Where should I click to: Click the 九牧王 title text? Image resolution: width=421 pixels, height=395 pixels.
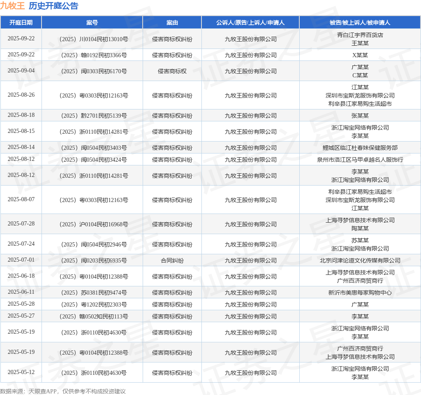point(12,6)
